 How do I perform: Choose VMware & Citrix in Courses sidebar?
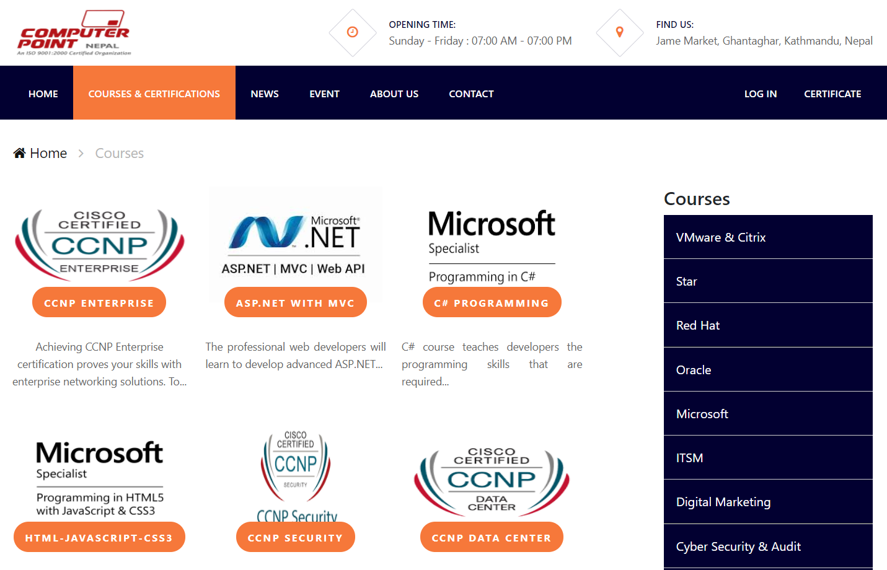[x=721, y=237]
